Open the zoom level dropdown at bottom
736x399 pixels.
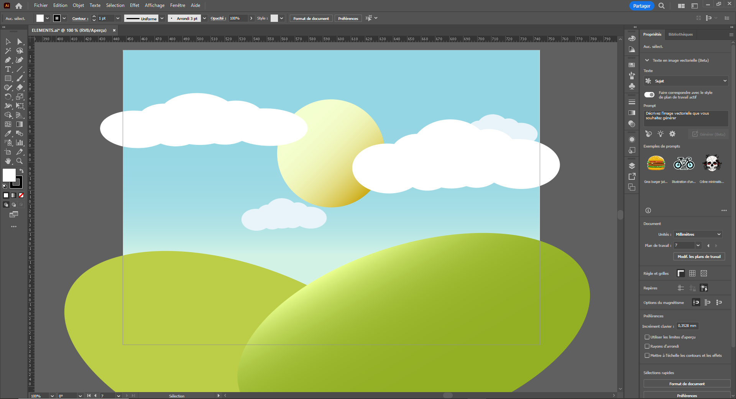52,396
